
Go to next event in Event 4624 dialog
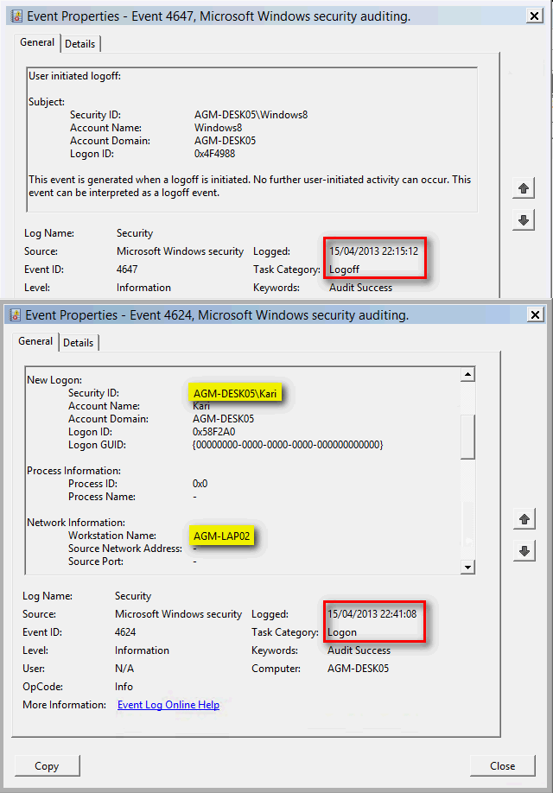pyautogui.click(x=523, y=551)
